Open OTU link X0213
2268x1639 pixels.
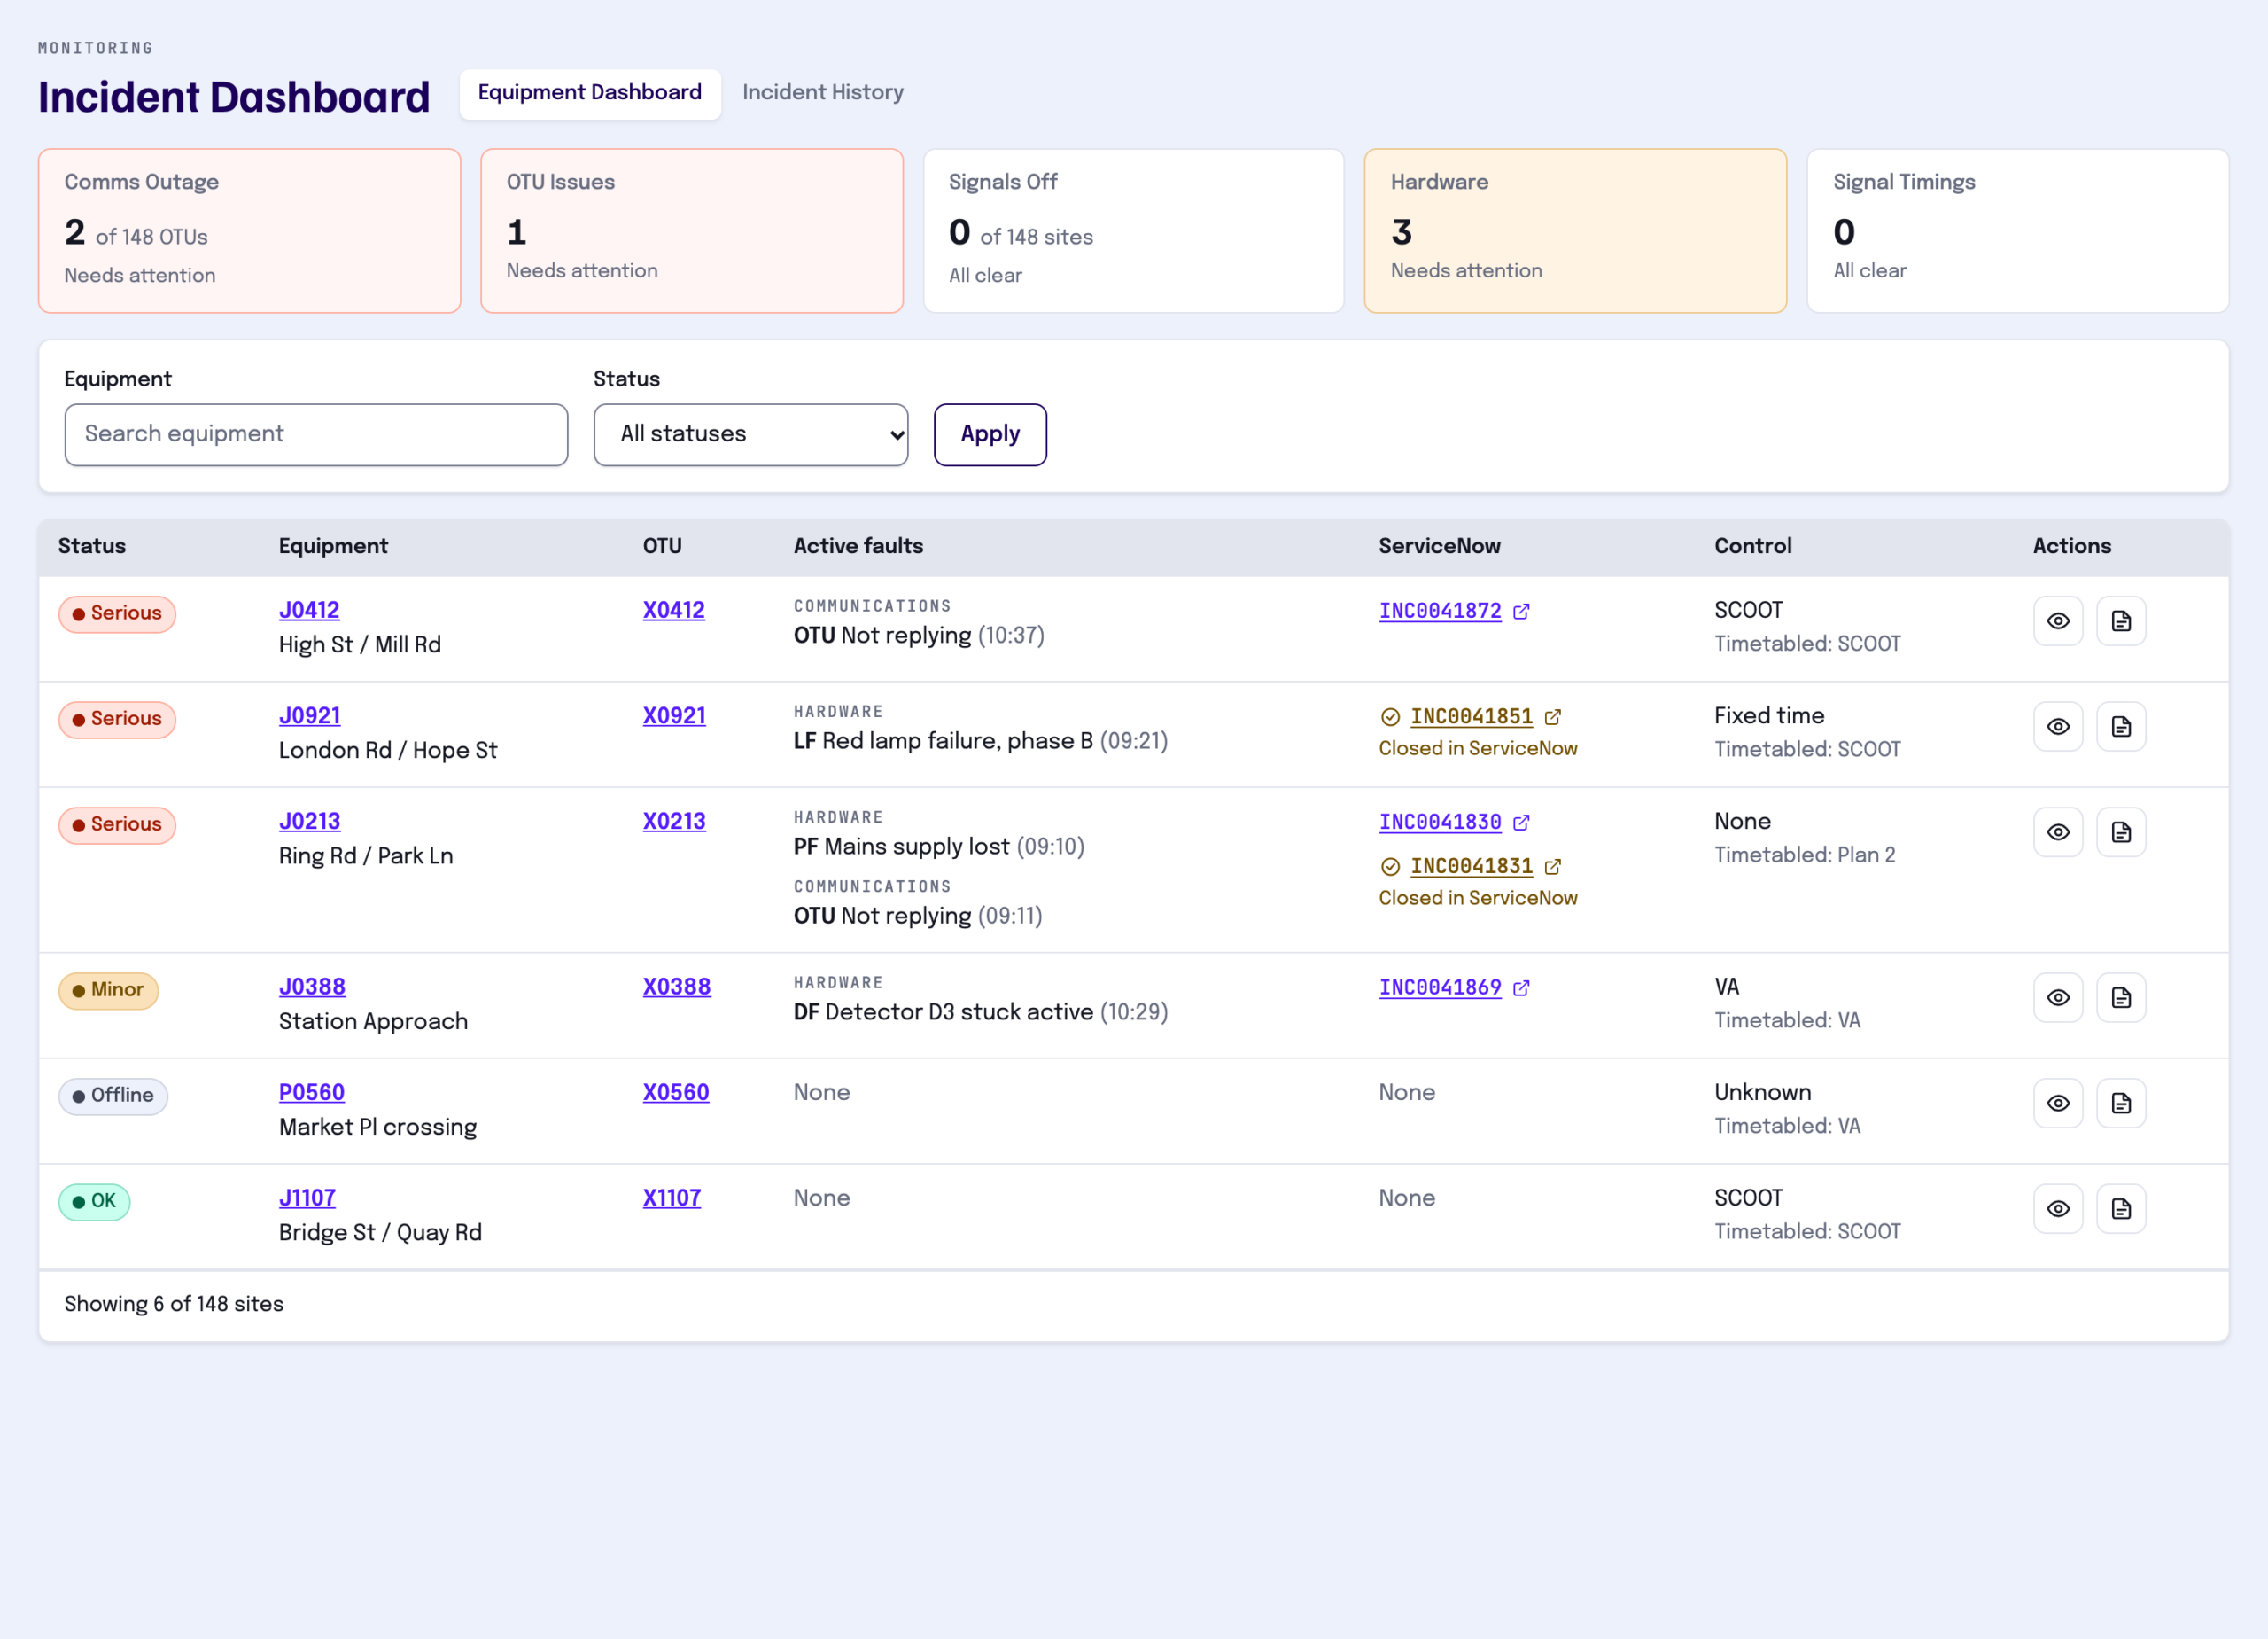674,822
